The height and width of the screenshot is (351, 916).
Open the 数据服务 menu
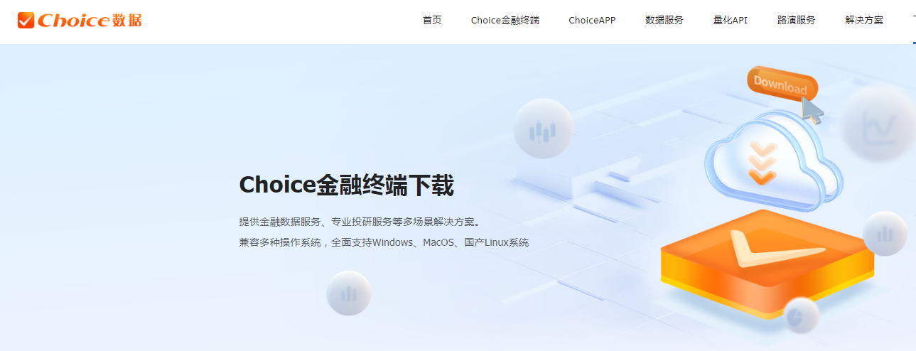pos(664,20)
